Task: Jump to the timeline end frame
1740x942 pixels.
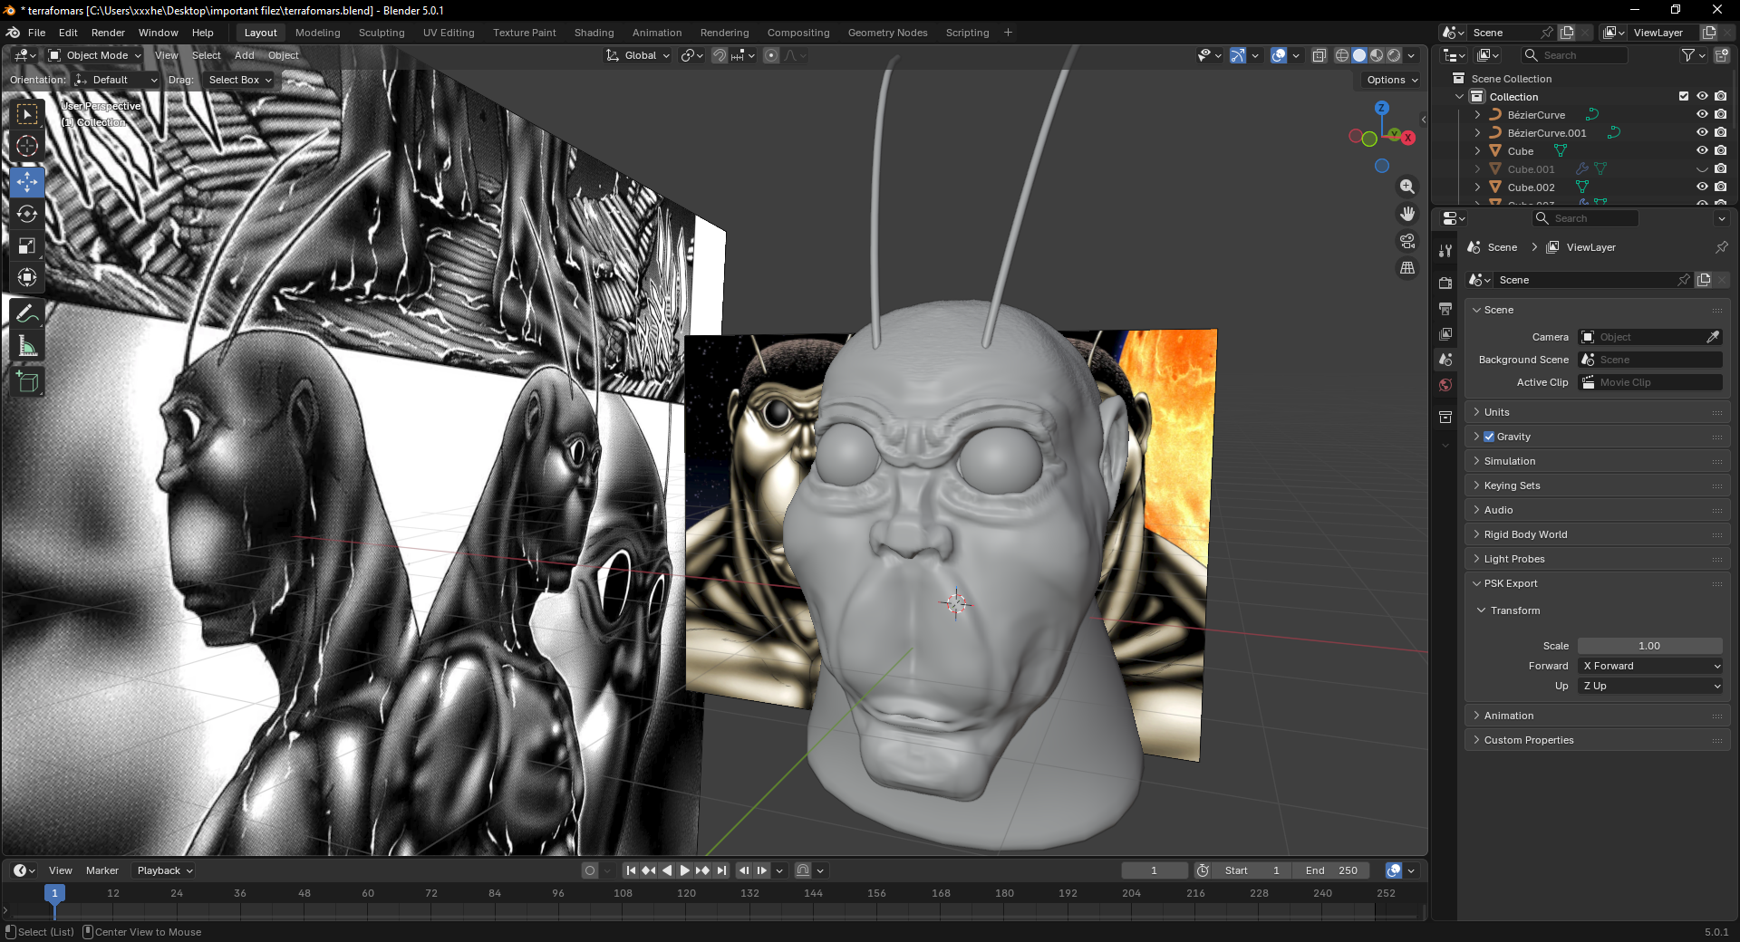Action: click(x=721, y=870)
